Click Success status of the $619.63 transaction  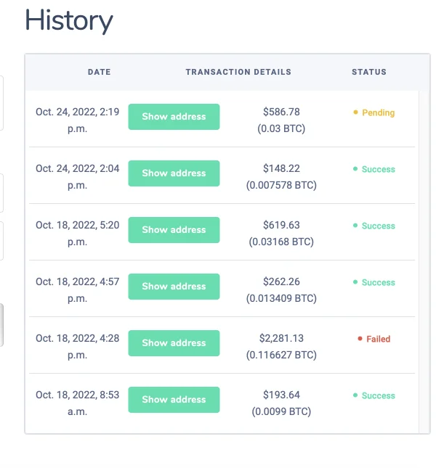coord(378,226)
